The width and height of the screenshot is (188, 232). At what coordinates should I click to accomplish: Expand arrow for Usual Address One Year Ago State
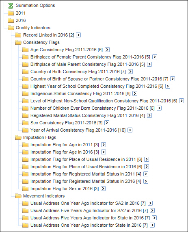[x=152, y=225]
